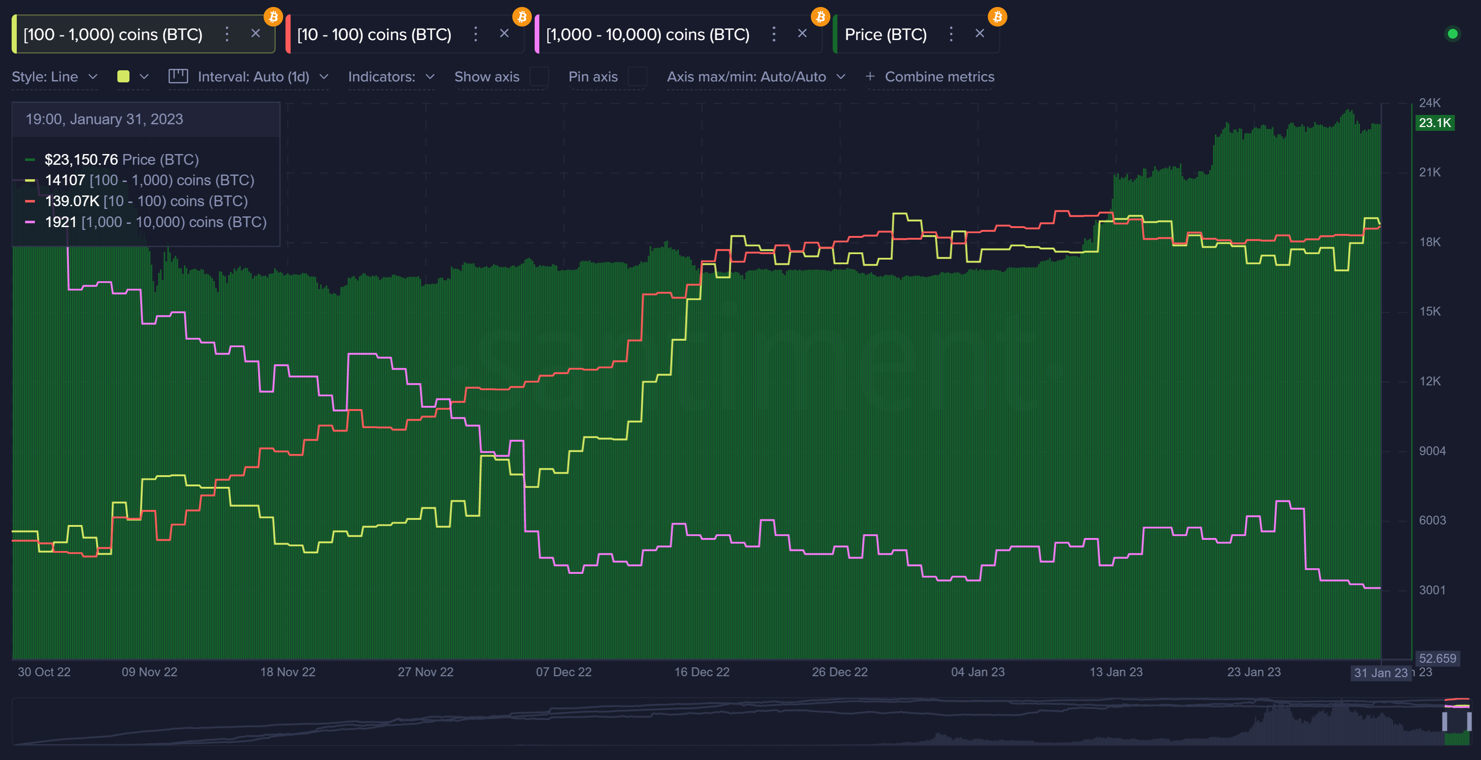Close the Price (BTC) metric tab
Viewport: 1481px width, 760px height.
(x=980, y=34)
